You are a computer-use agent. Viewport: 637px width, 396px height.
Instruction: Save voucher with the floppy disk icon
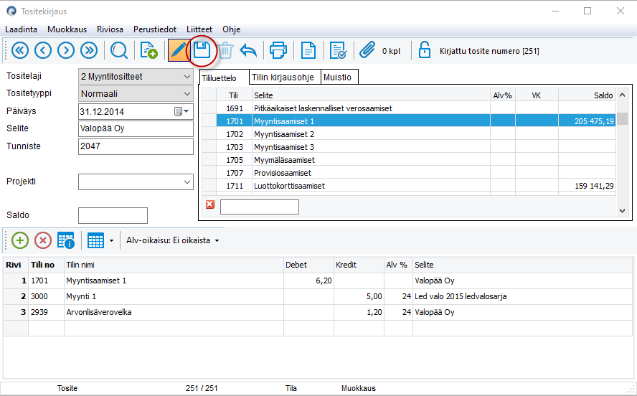point(202,50)
